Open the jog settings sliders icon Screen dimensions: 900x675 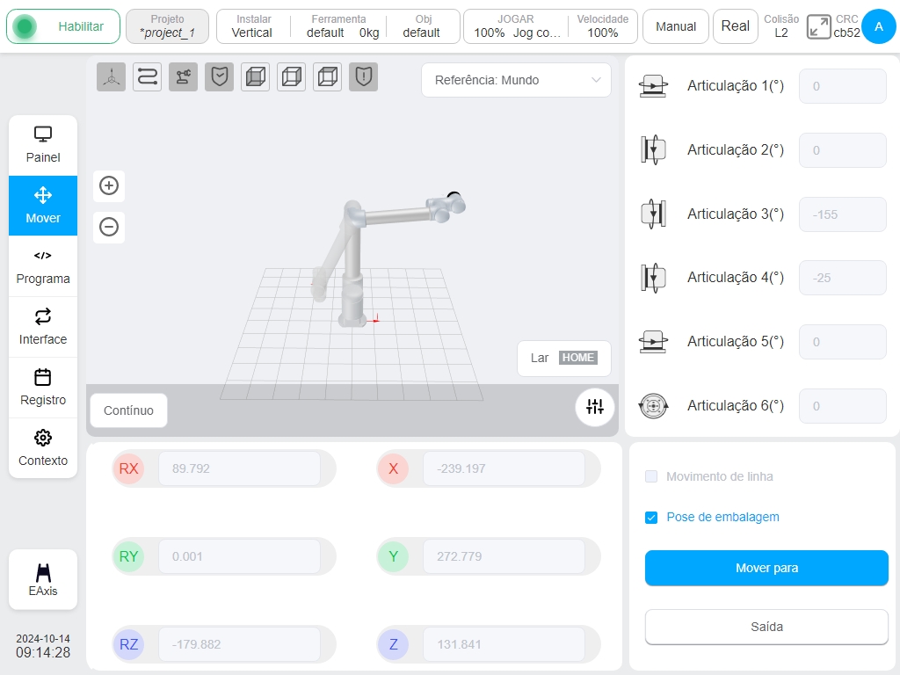coord(595,407)
